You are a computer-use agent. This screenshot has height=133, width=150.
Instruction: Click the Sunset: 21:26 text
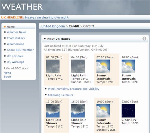coord(106,130)
